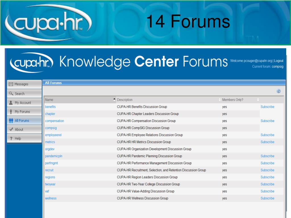This screenshot has height=218, width=291.
Task: Subscribe to the vaf forum
Action: pyautogui.click(x=267, y=191)
